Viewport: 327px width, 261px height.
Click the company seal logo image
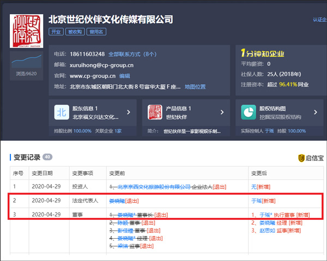[27, 31]
